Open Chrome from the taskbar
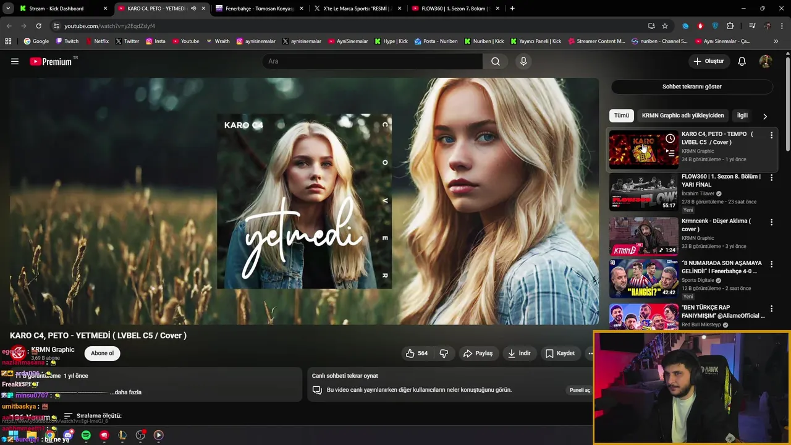791x445 pixels. pos(49,435)
